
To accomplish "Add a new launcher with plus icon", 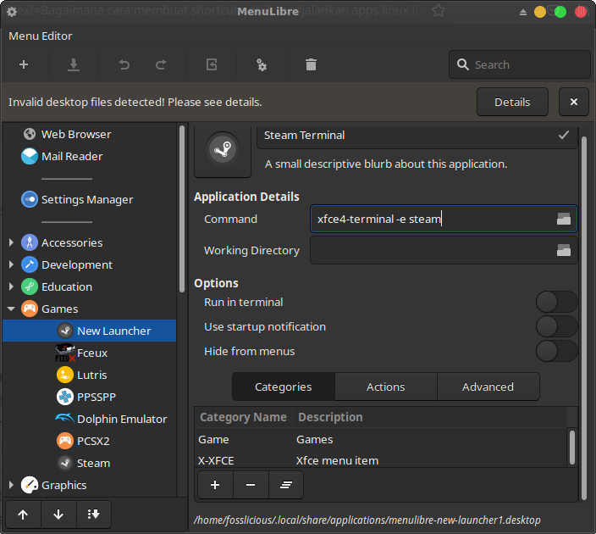I will 24,64.
